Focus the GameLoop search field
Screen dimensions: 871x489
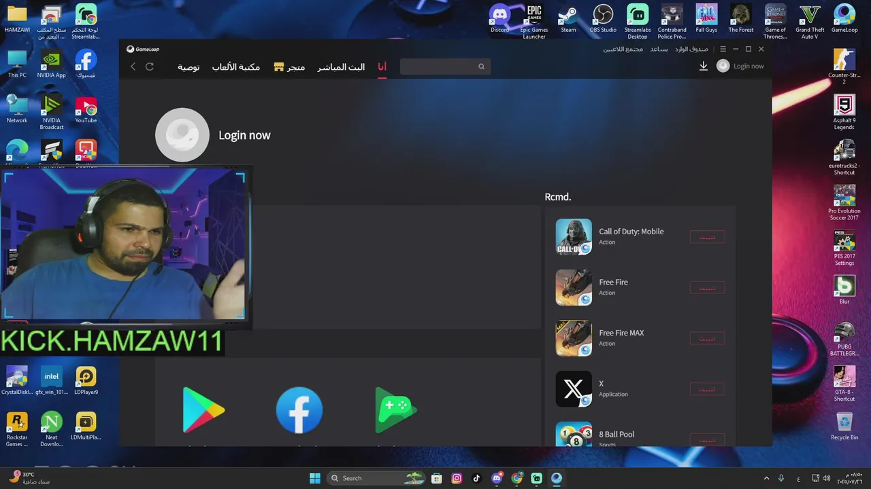444,67
